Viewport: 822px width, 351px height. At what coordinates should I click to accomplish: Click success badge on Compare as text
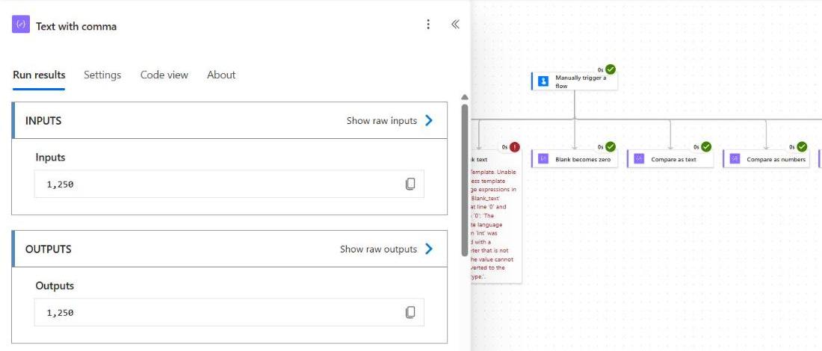tap(706, 146)
